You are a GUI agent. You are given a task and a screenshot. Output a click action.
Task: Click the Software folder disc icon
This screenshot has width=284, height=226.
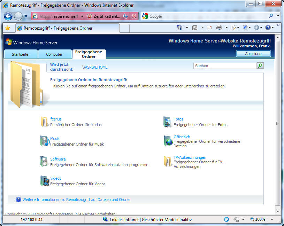click(44, 161)
